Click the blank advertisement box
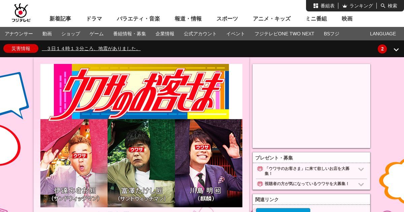The height and width of the screenshot is (212, 404). [x=311, y=106]
